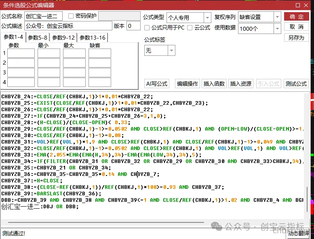
Task: Tick the 公式只用于PC checkbox
Action: pos(147,27)
